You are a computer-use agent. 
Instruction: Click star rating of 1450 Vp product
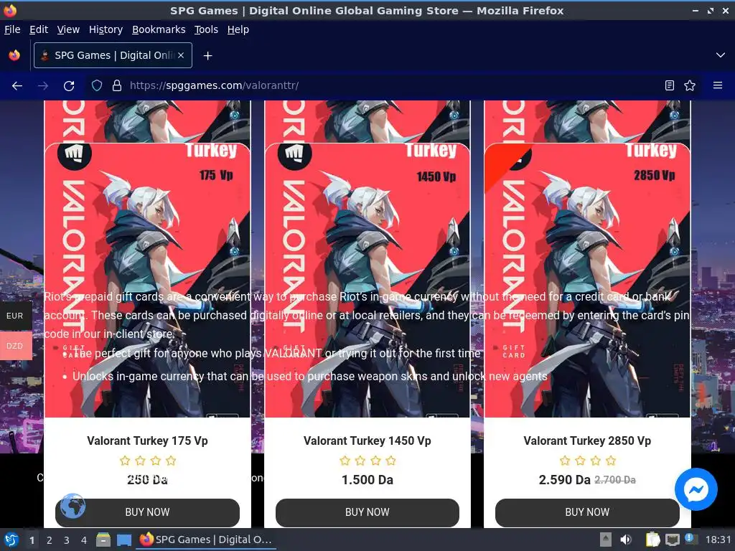click(367, 461)
